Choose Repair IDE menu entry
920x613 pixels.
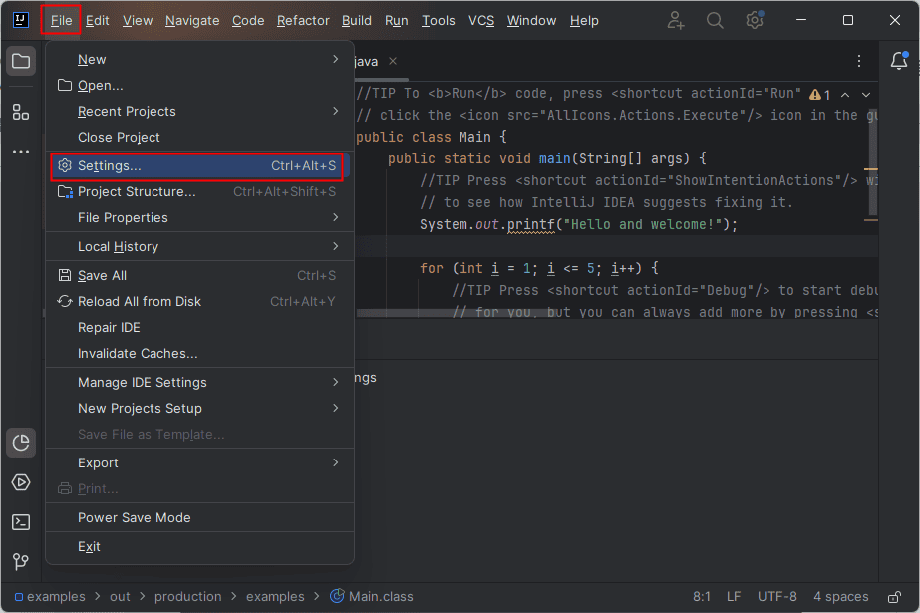click(199, 327)
